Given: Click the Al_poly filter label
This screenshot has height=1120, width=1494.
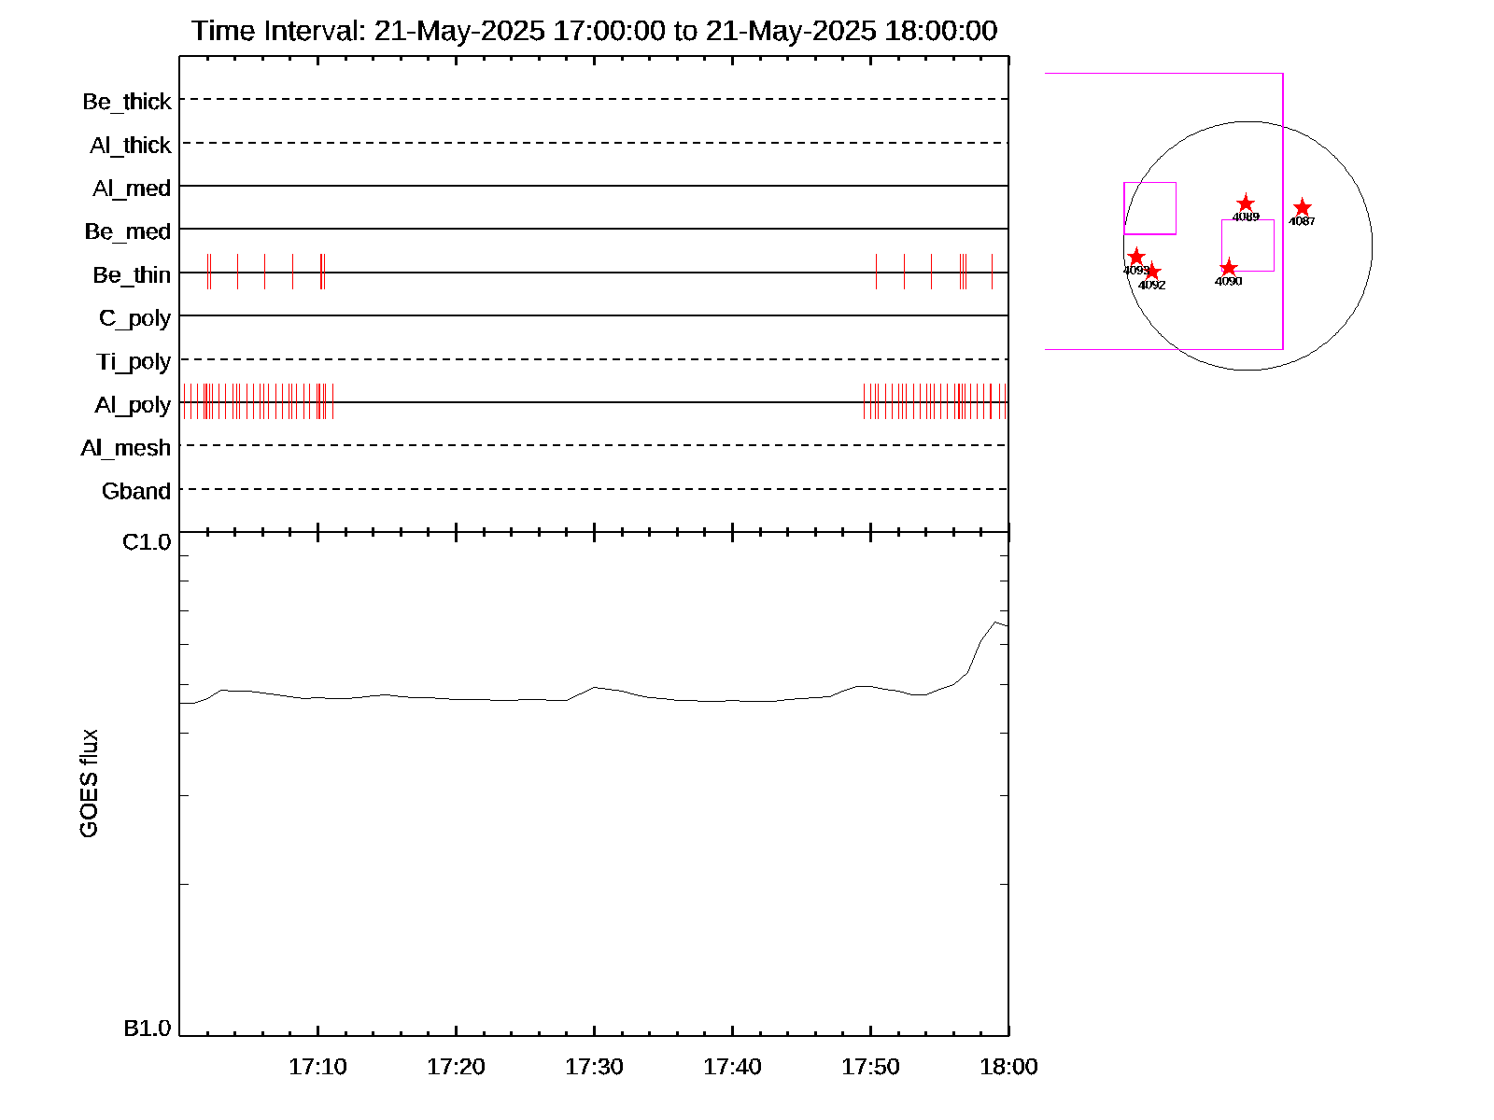Looking at the screenshot, I should click(x=133, y=405).
